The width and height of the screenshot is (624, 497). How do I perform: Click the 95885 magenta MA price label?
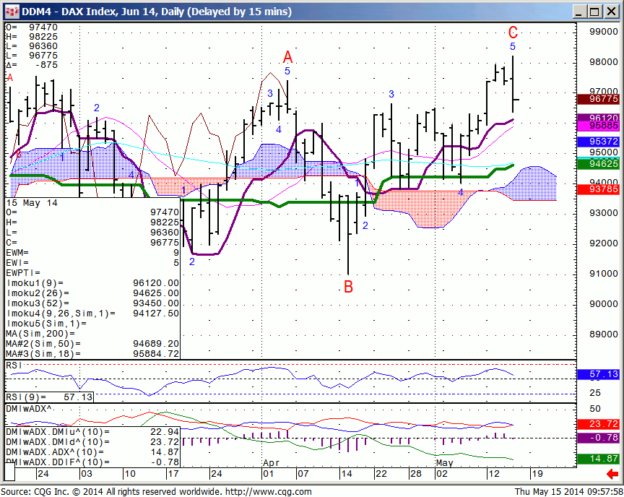(x=598, y=126)
